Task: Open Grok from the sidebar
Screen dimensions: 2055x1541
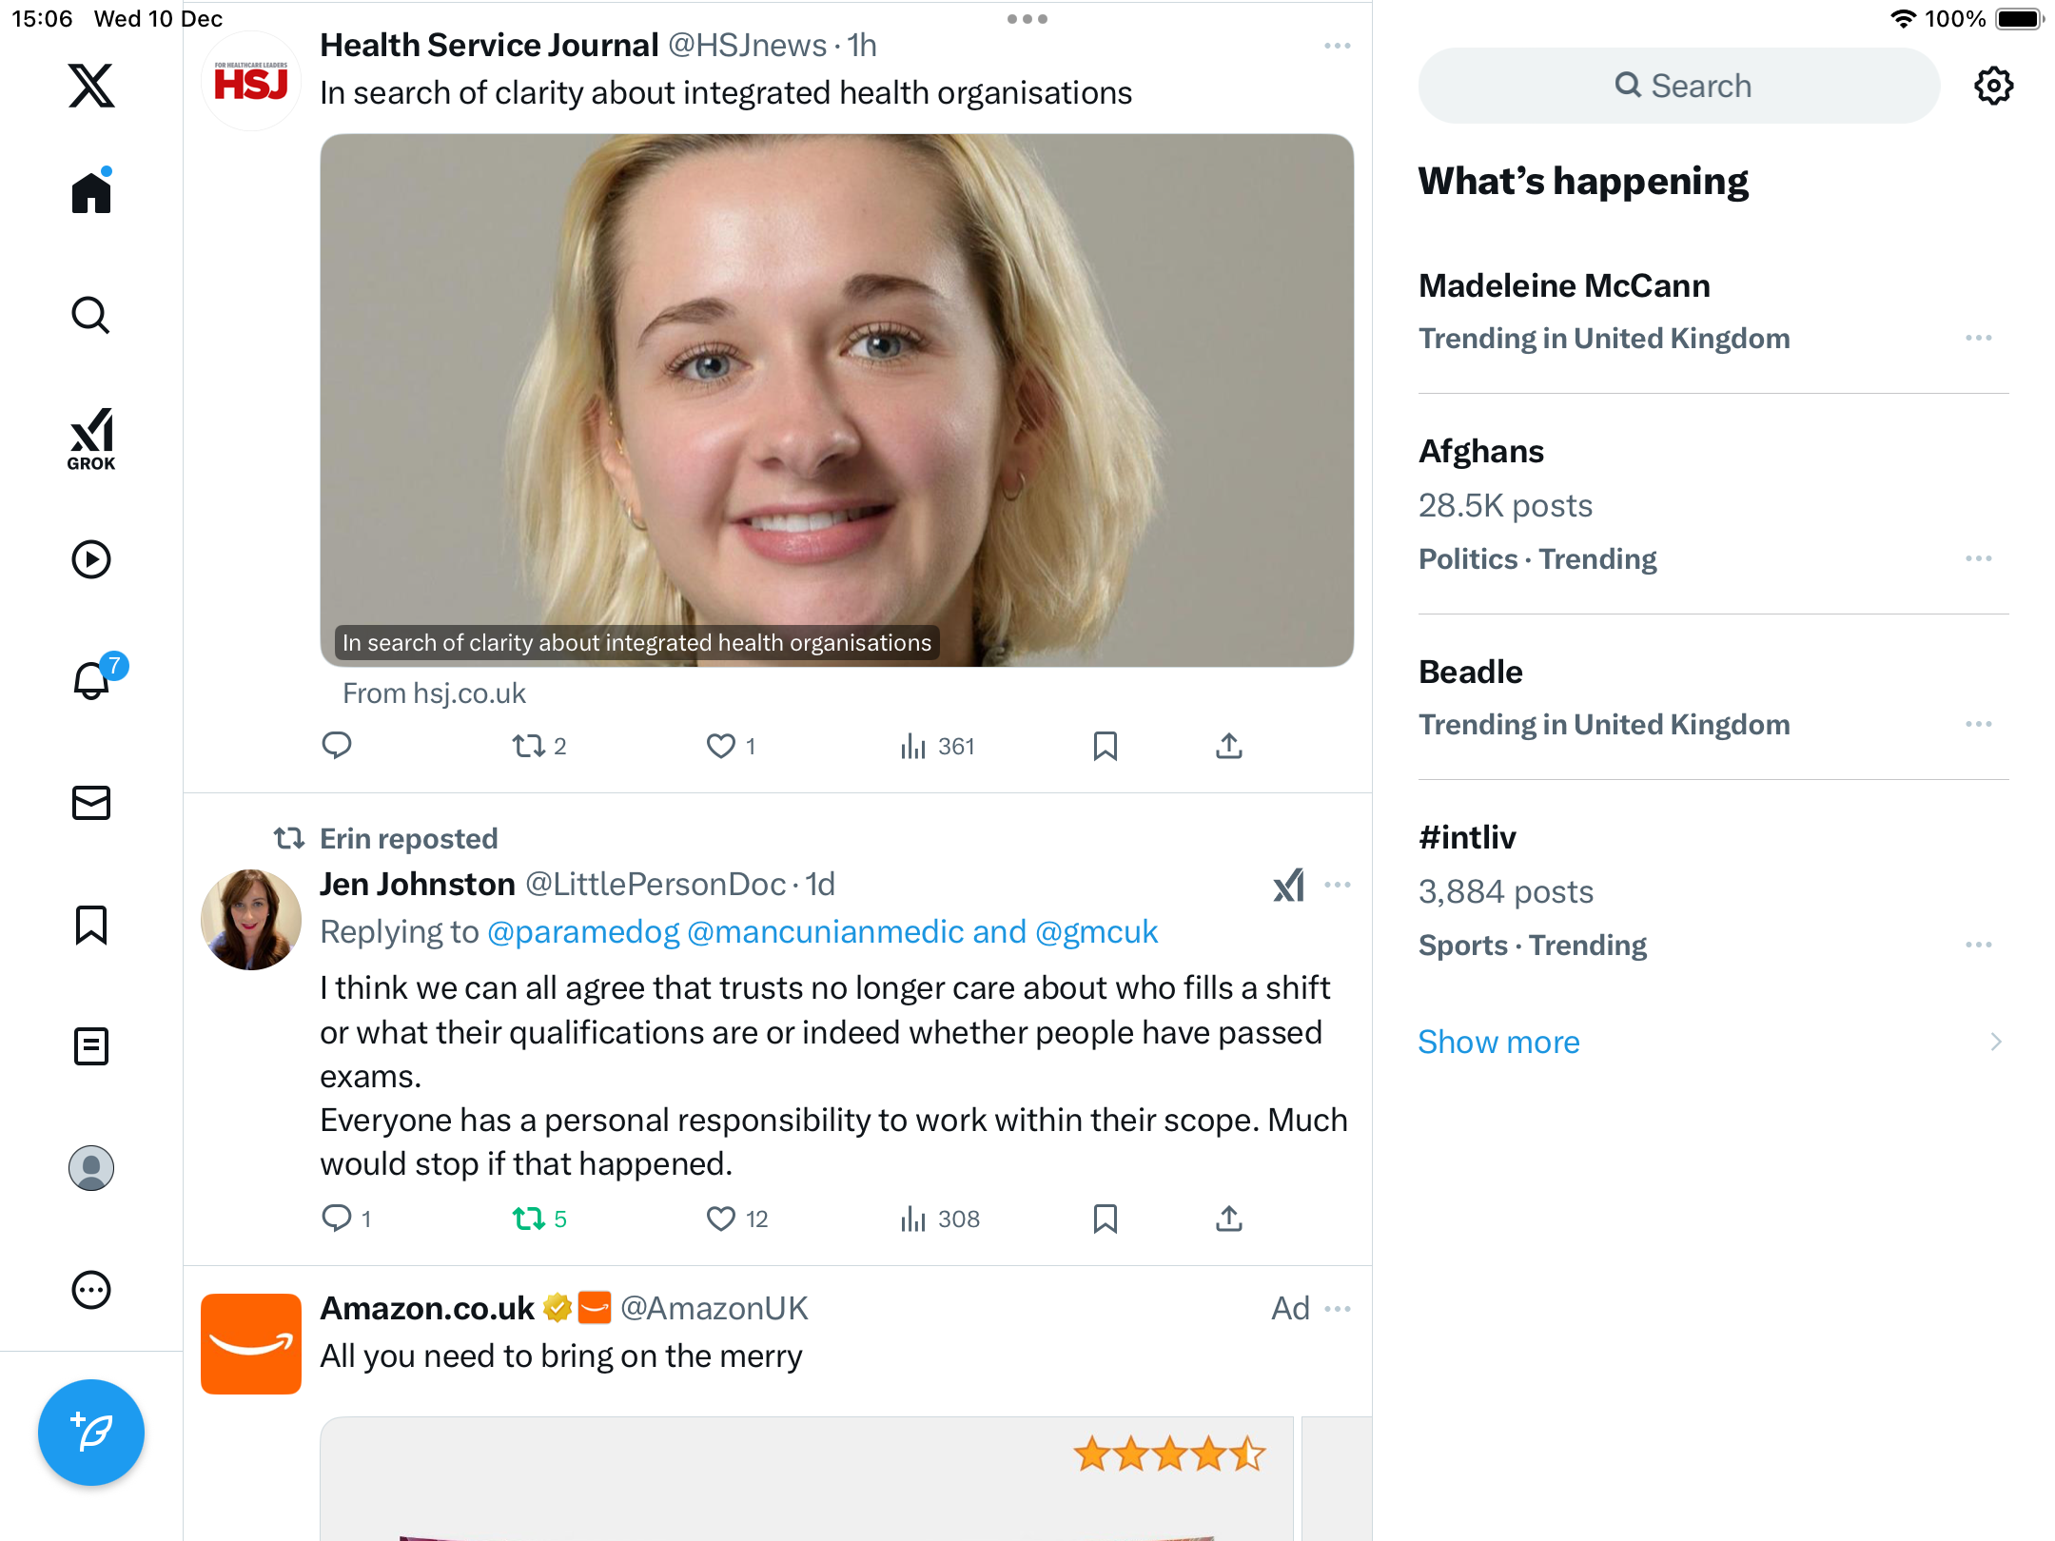Action: (x=91, y=439)
